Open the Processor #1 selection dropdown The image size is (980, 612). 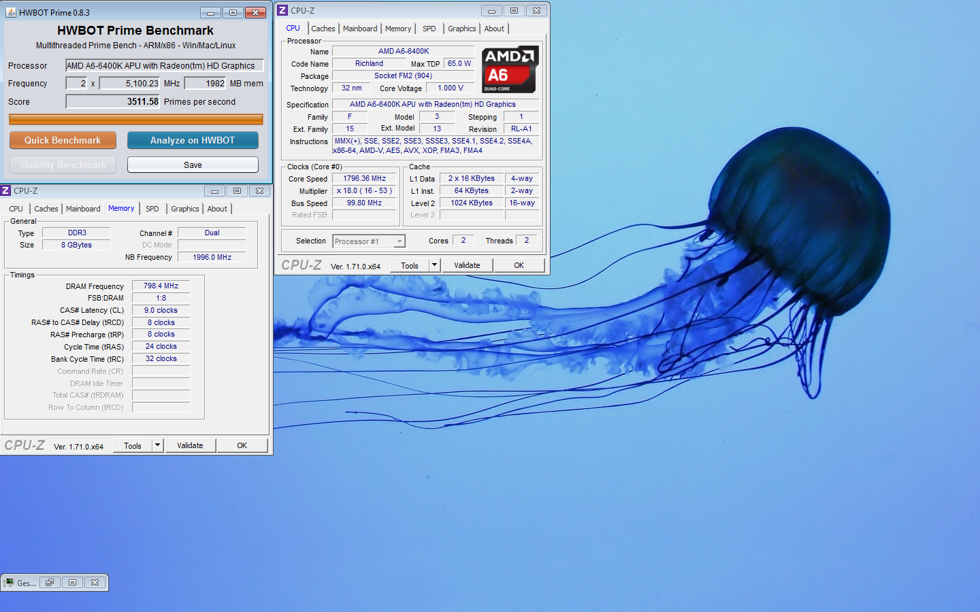(399, 241)
